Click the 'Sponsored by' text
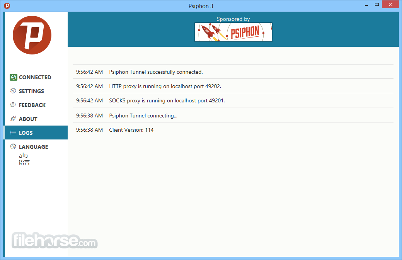 pos(233,19)
